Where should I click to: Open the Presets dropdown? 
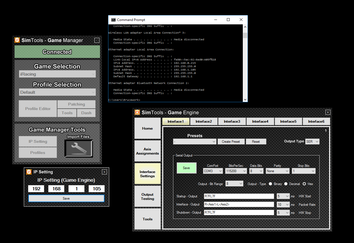[195, 142]
